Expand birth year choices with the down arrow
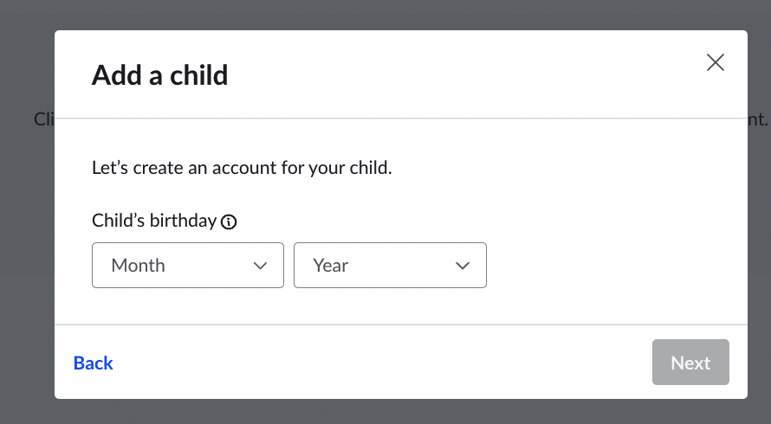 point(463,266)
